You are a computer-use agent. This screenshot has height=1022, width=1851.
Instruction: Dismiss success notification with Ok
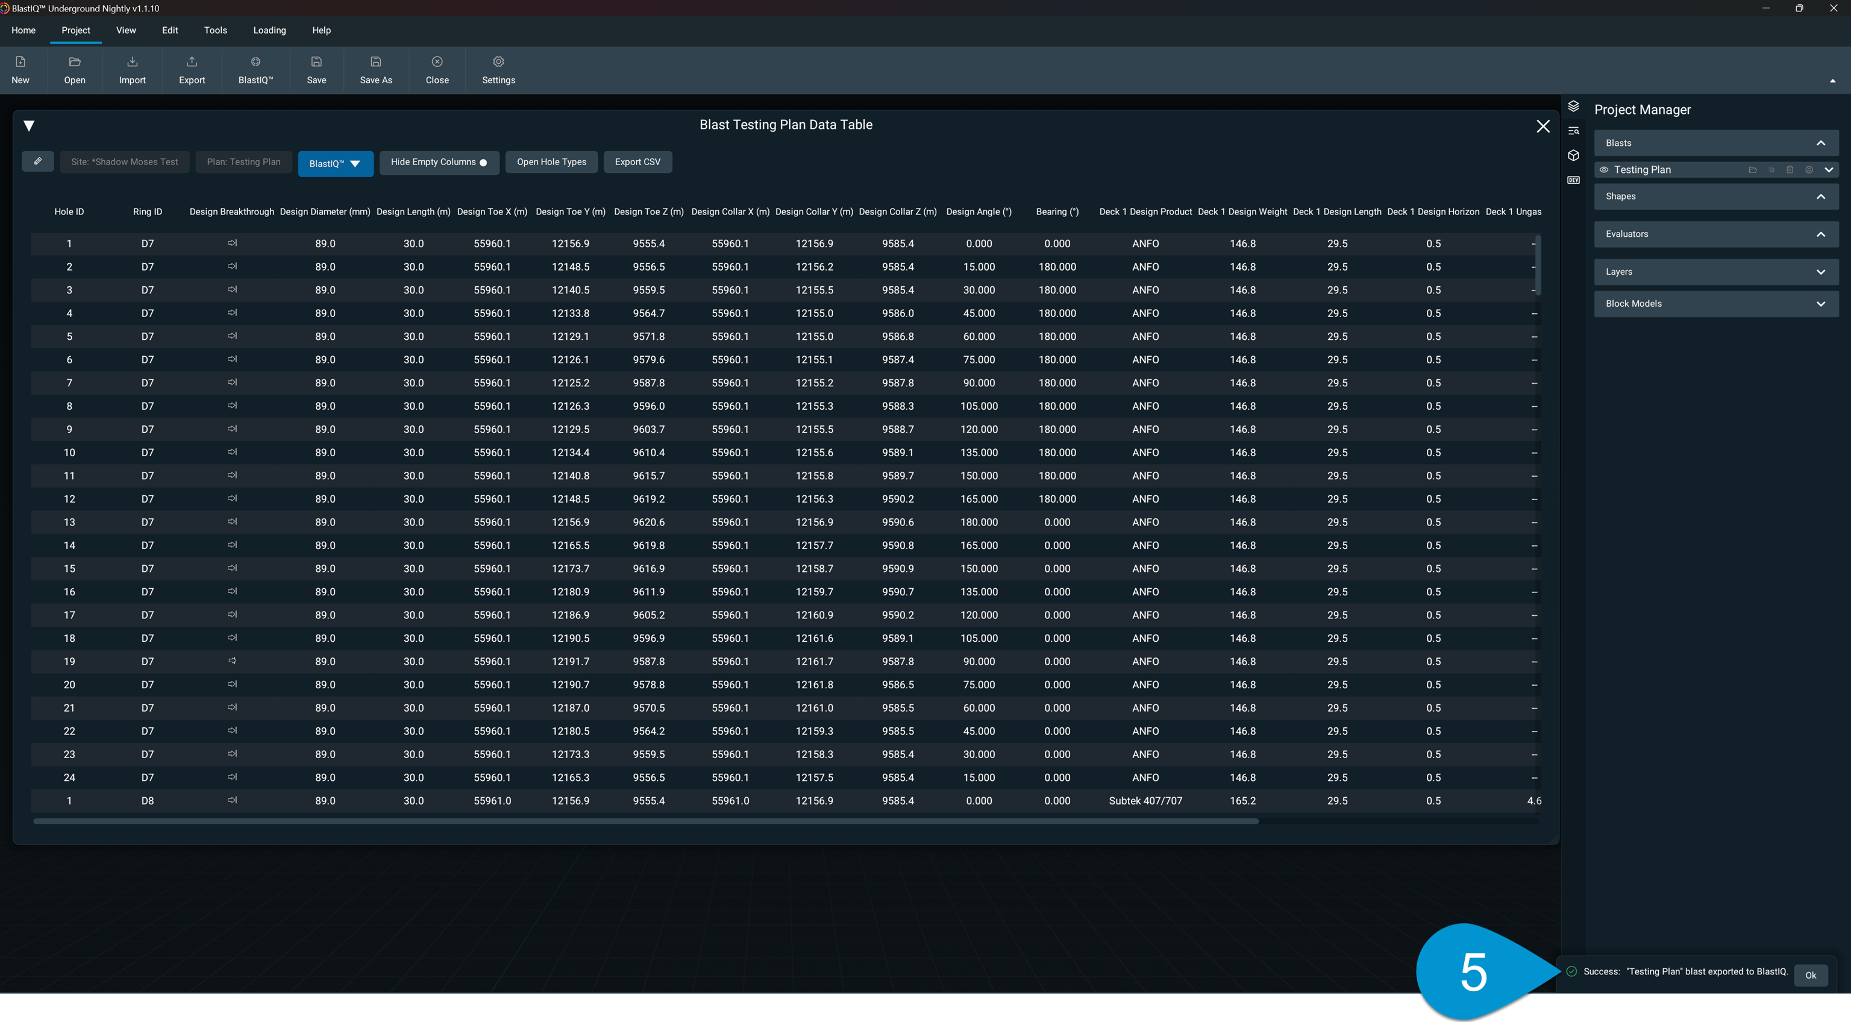pyautogui.click(x=1810, y=975)
